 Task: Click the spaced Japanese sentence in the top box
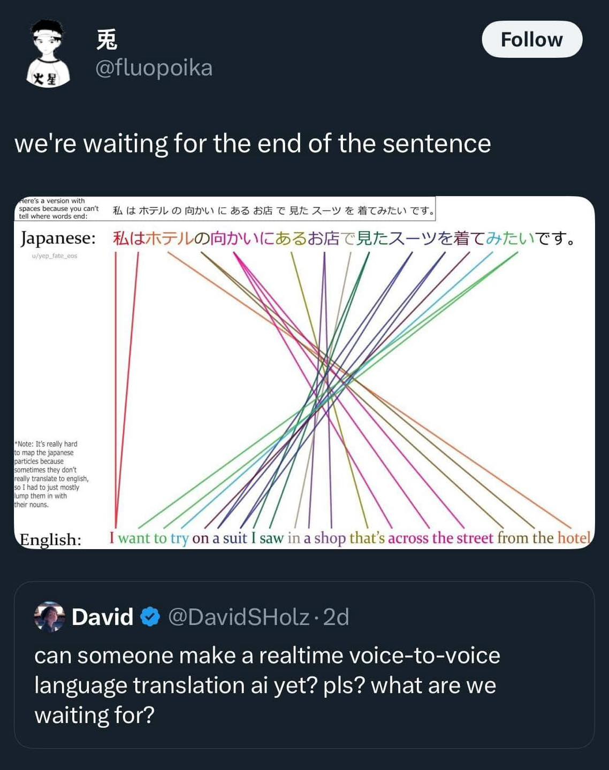coord(274,211)
